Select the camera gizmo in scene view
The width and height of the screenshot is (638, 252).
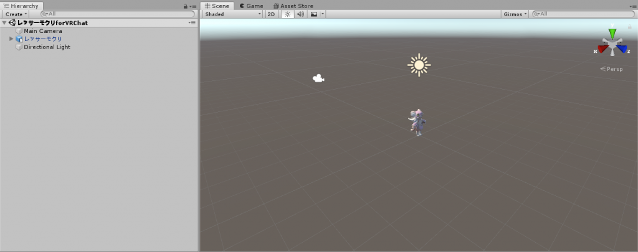click(x=318, y=78)
